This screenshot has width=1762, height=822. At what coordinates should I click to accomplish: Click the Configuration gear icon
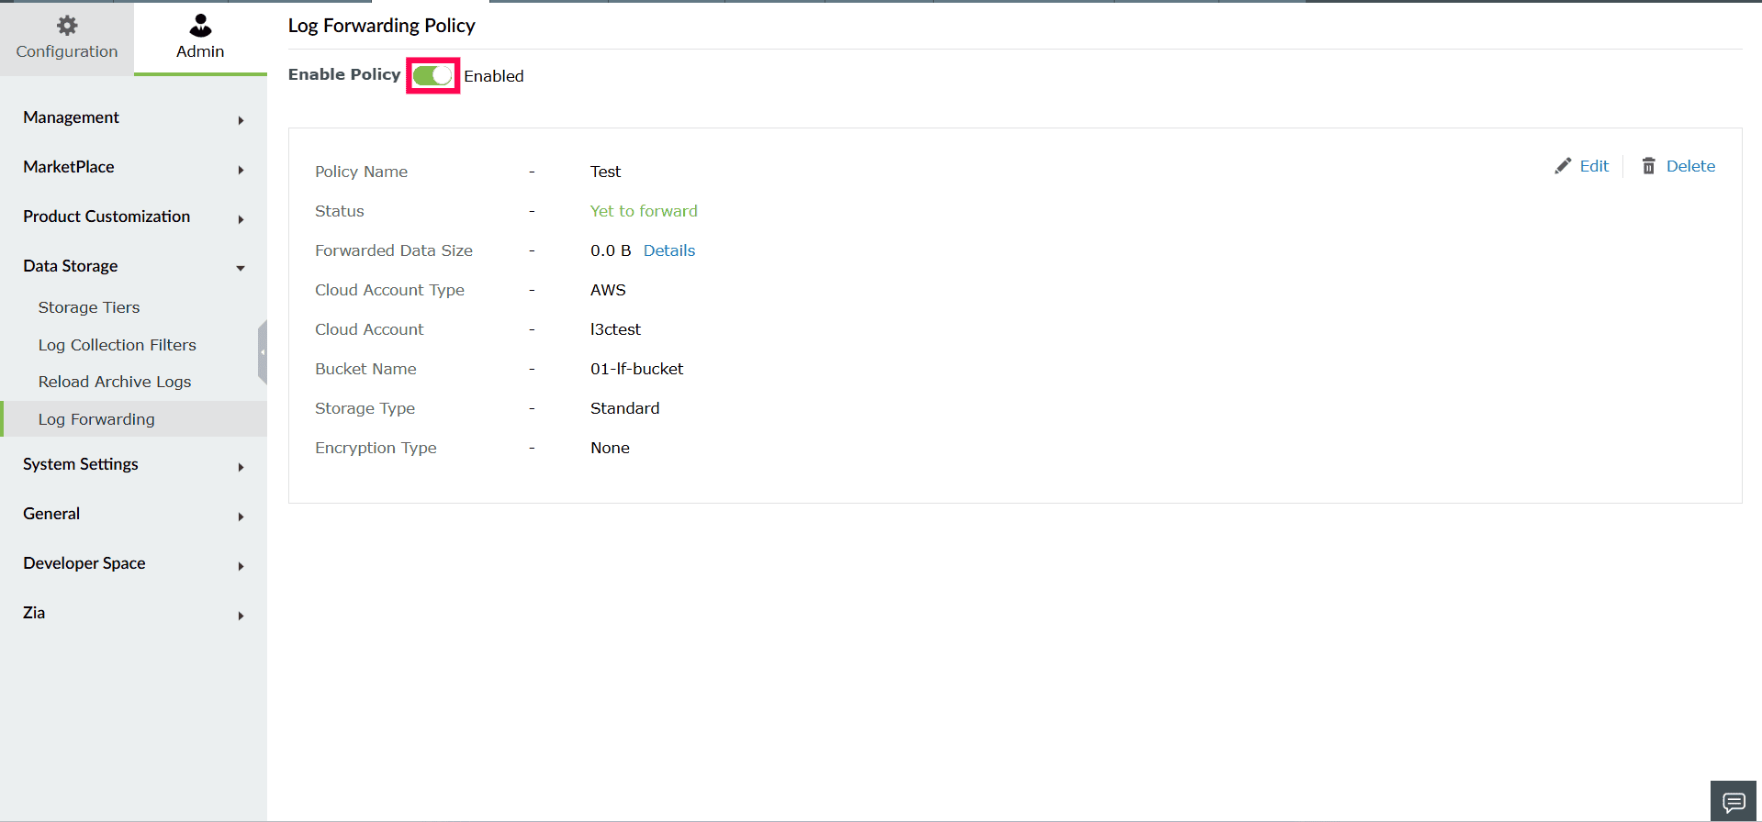pos(67,26)
